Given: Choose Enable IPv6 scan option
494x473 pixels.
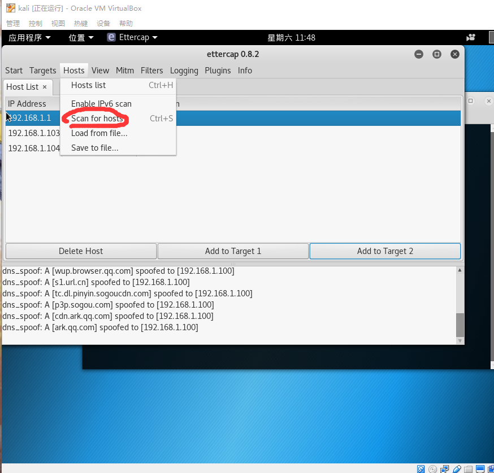Looking at the screenshot, I should coord(101,104).
